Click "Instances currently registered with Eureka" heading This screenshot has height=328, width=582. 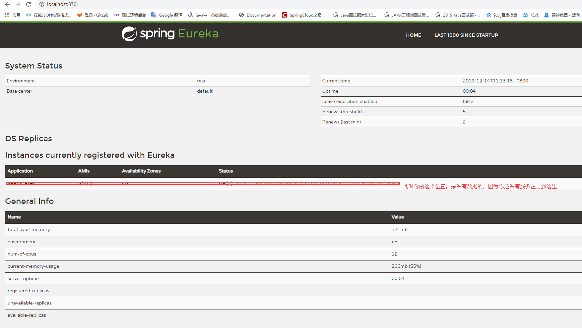pos(90,155)
